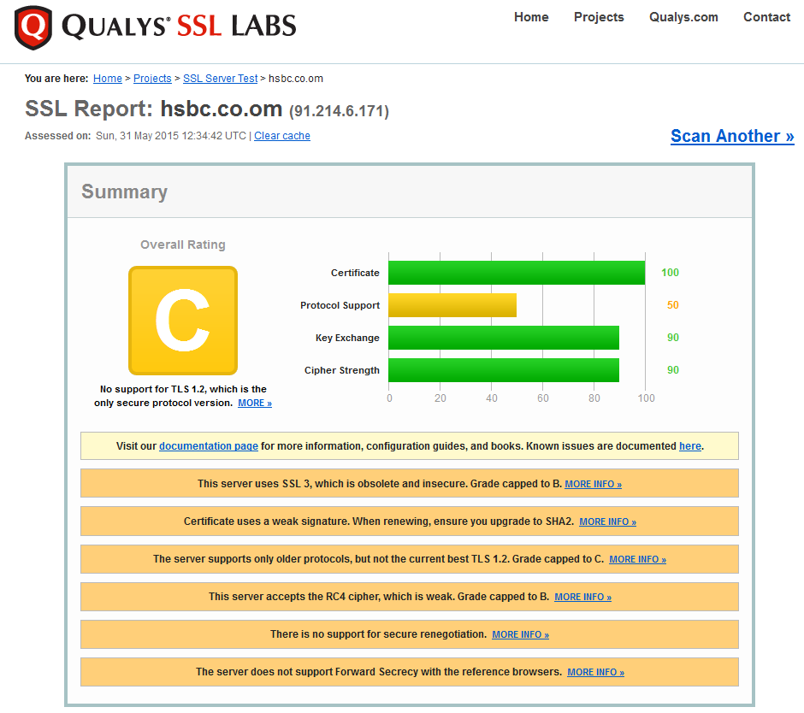Screen dimensions: 804x713
Task: Click the Summary section heading
Action: (x=125, y=192)
